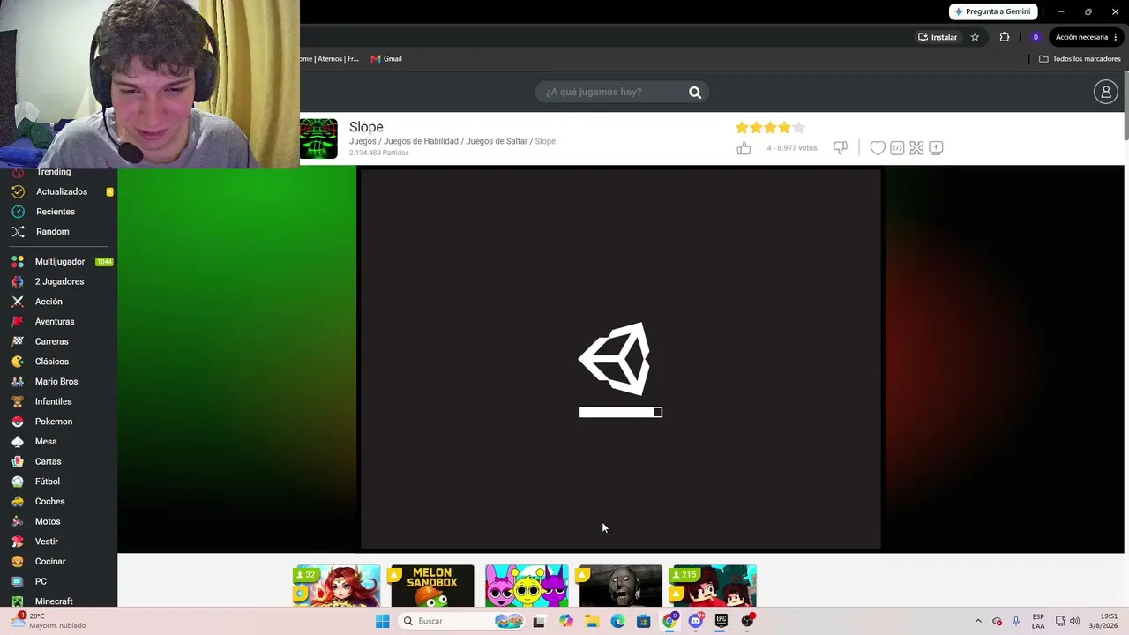Click the Instalar button in address bar
The width and height of the screenshot is (1129, 635).
(x=938, y=37)
